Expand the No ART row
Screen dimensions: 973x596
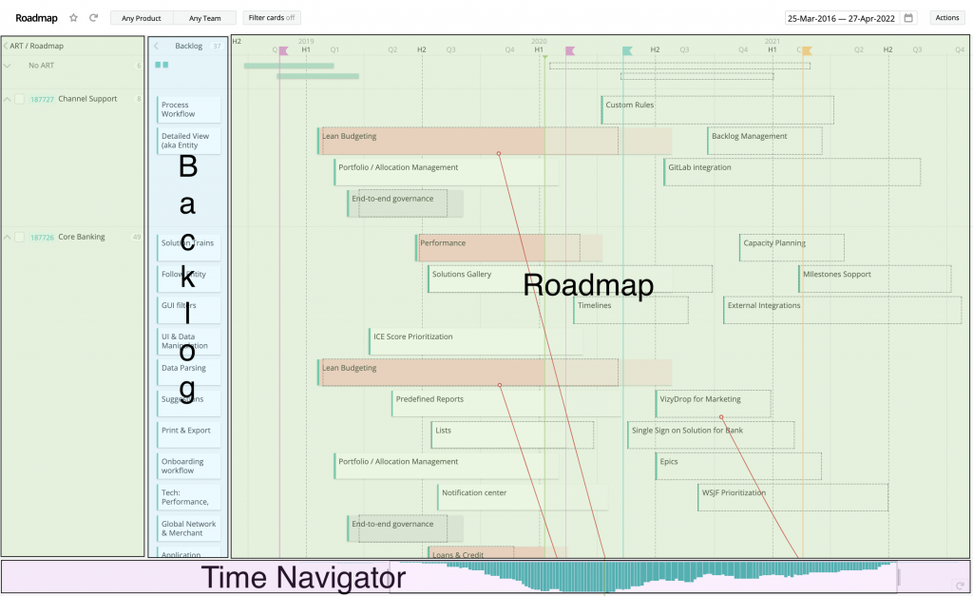tap(8, 66)
